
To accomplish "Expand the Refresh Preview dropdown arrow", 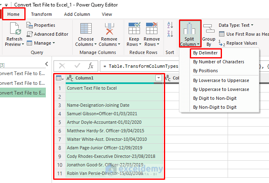I will (23, 44).
